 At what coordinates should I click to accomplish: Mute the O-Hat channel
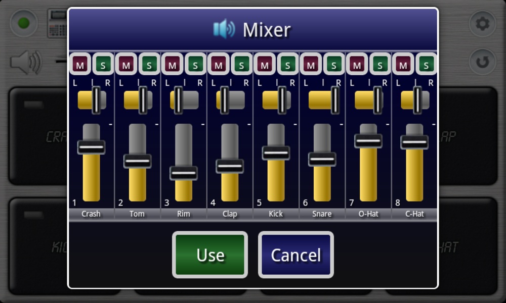[x=357, y=64]
